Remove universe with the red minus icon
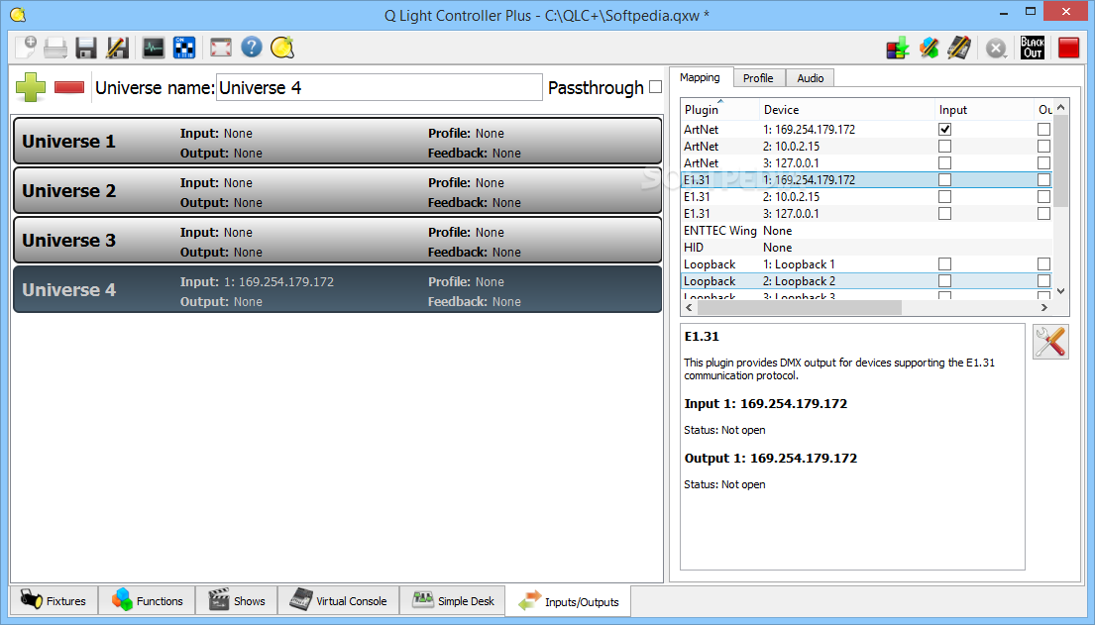This screenshot has width=1095, height=625. (x=69, y=87)
